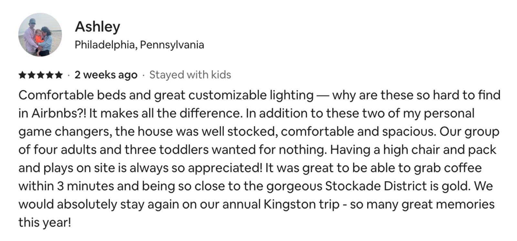Click the "2 weeks ago" timestamp
Viewport: 517px width, 241px height.
[x=106, y=75]
